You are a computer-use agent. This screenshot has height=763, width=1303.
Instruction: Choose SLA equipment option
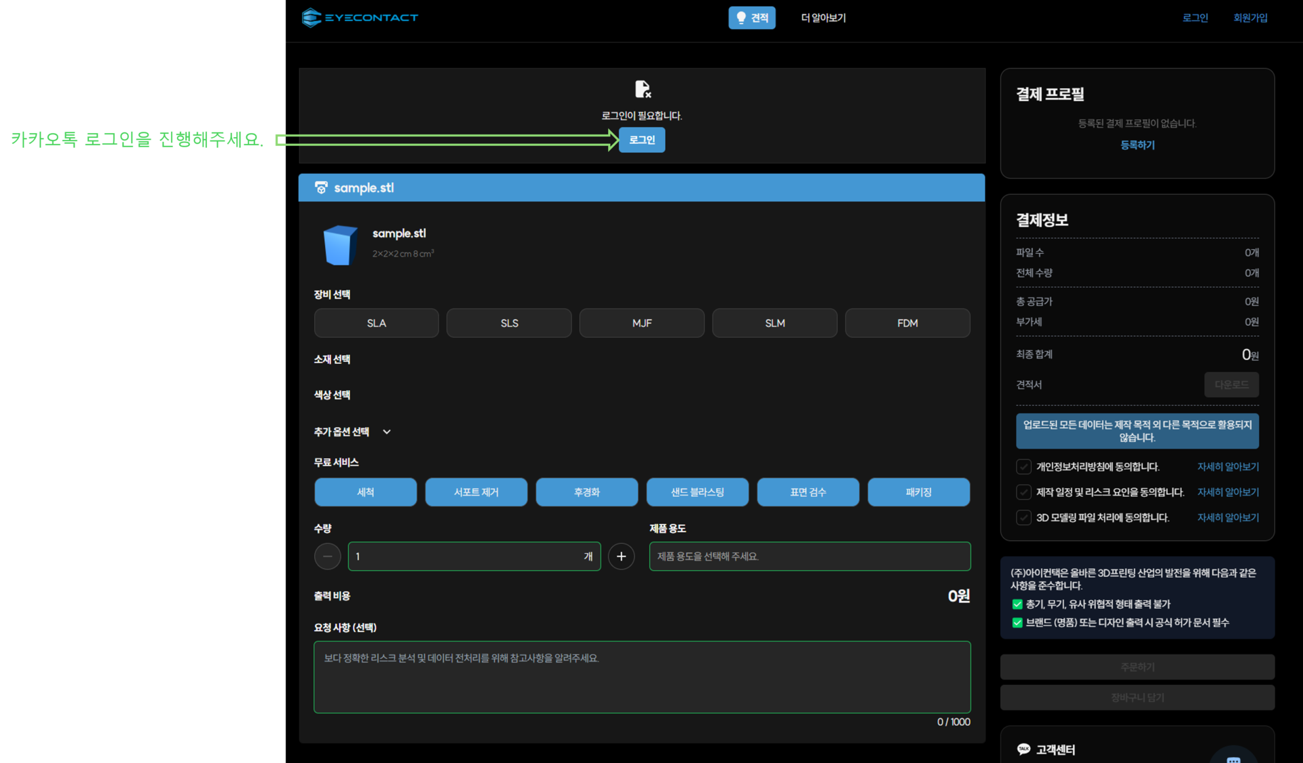pyautogui.click(x=376, y=323)
